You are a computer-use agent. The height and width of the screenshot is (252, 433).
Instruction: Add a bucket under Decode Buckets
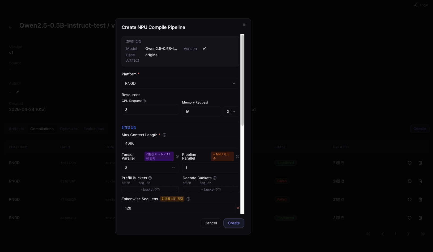click(x=211, y=190)
